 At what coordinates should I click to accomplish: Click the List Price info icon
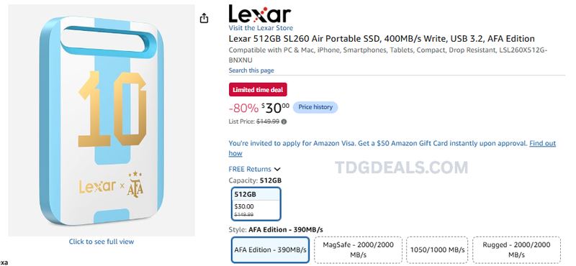284,121
